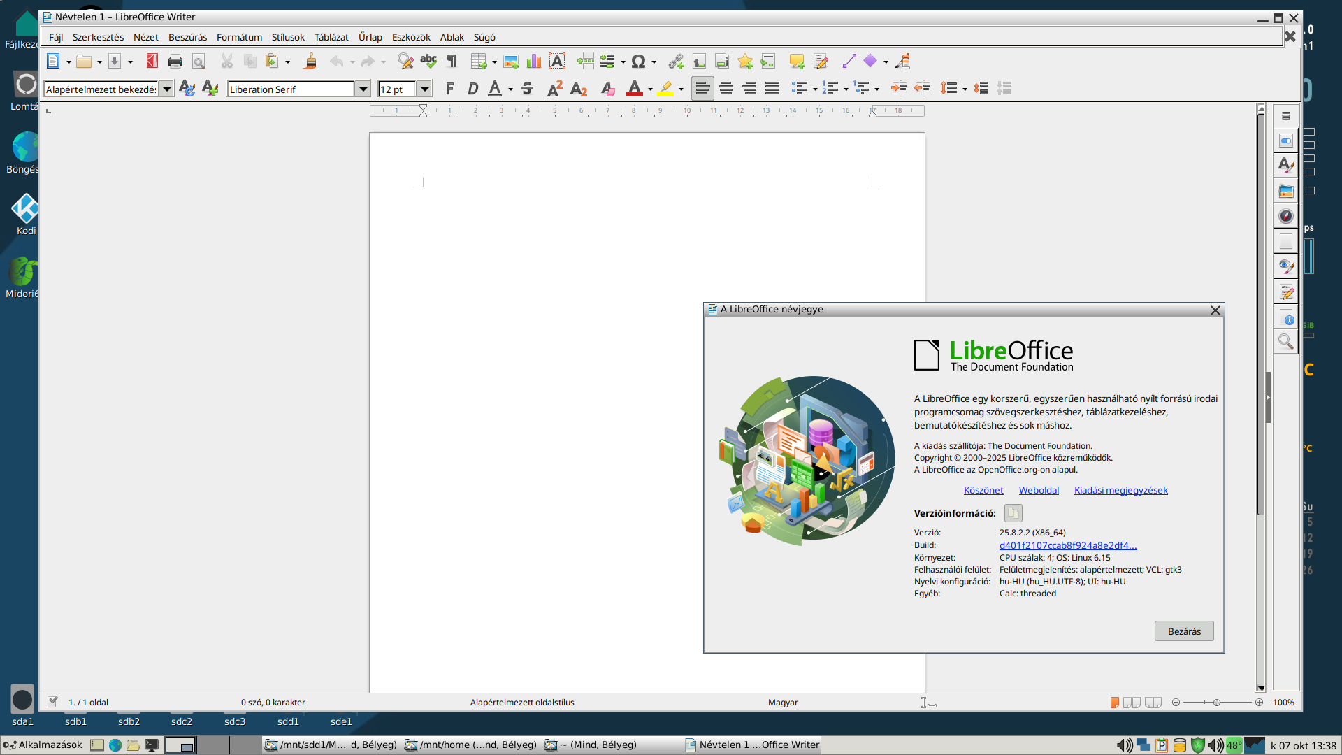
Task: Click Insert special character omega icon
Action: 637,62
